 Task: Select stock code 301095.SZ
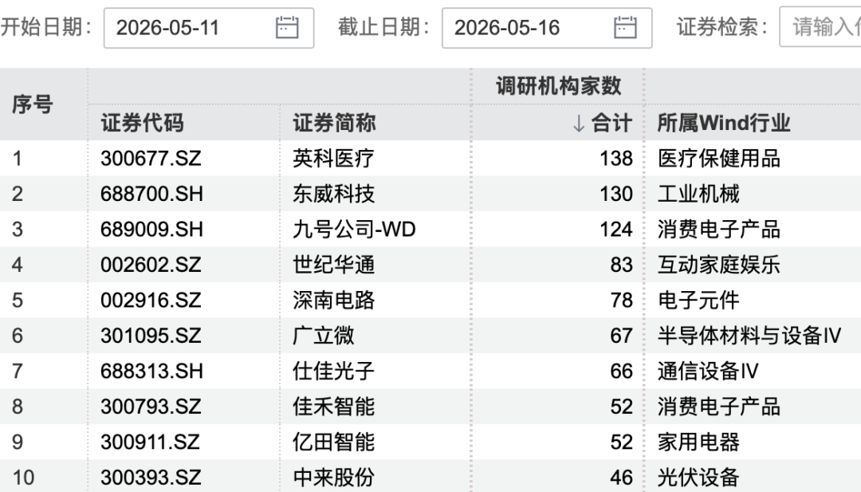(x=151, y=336)
